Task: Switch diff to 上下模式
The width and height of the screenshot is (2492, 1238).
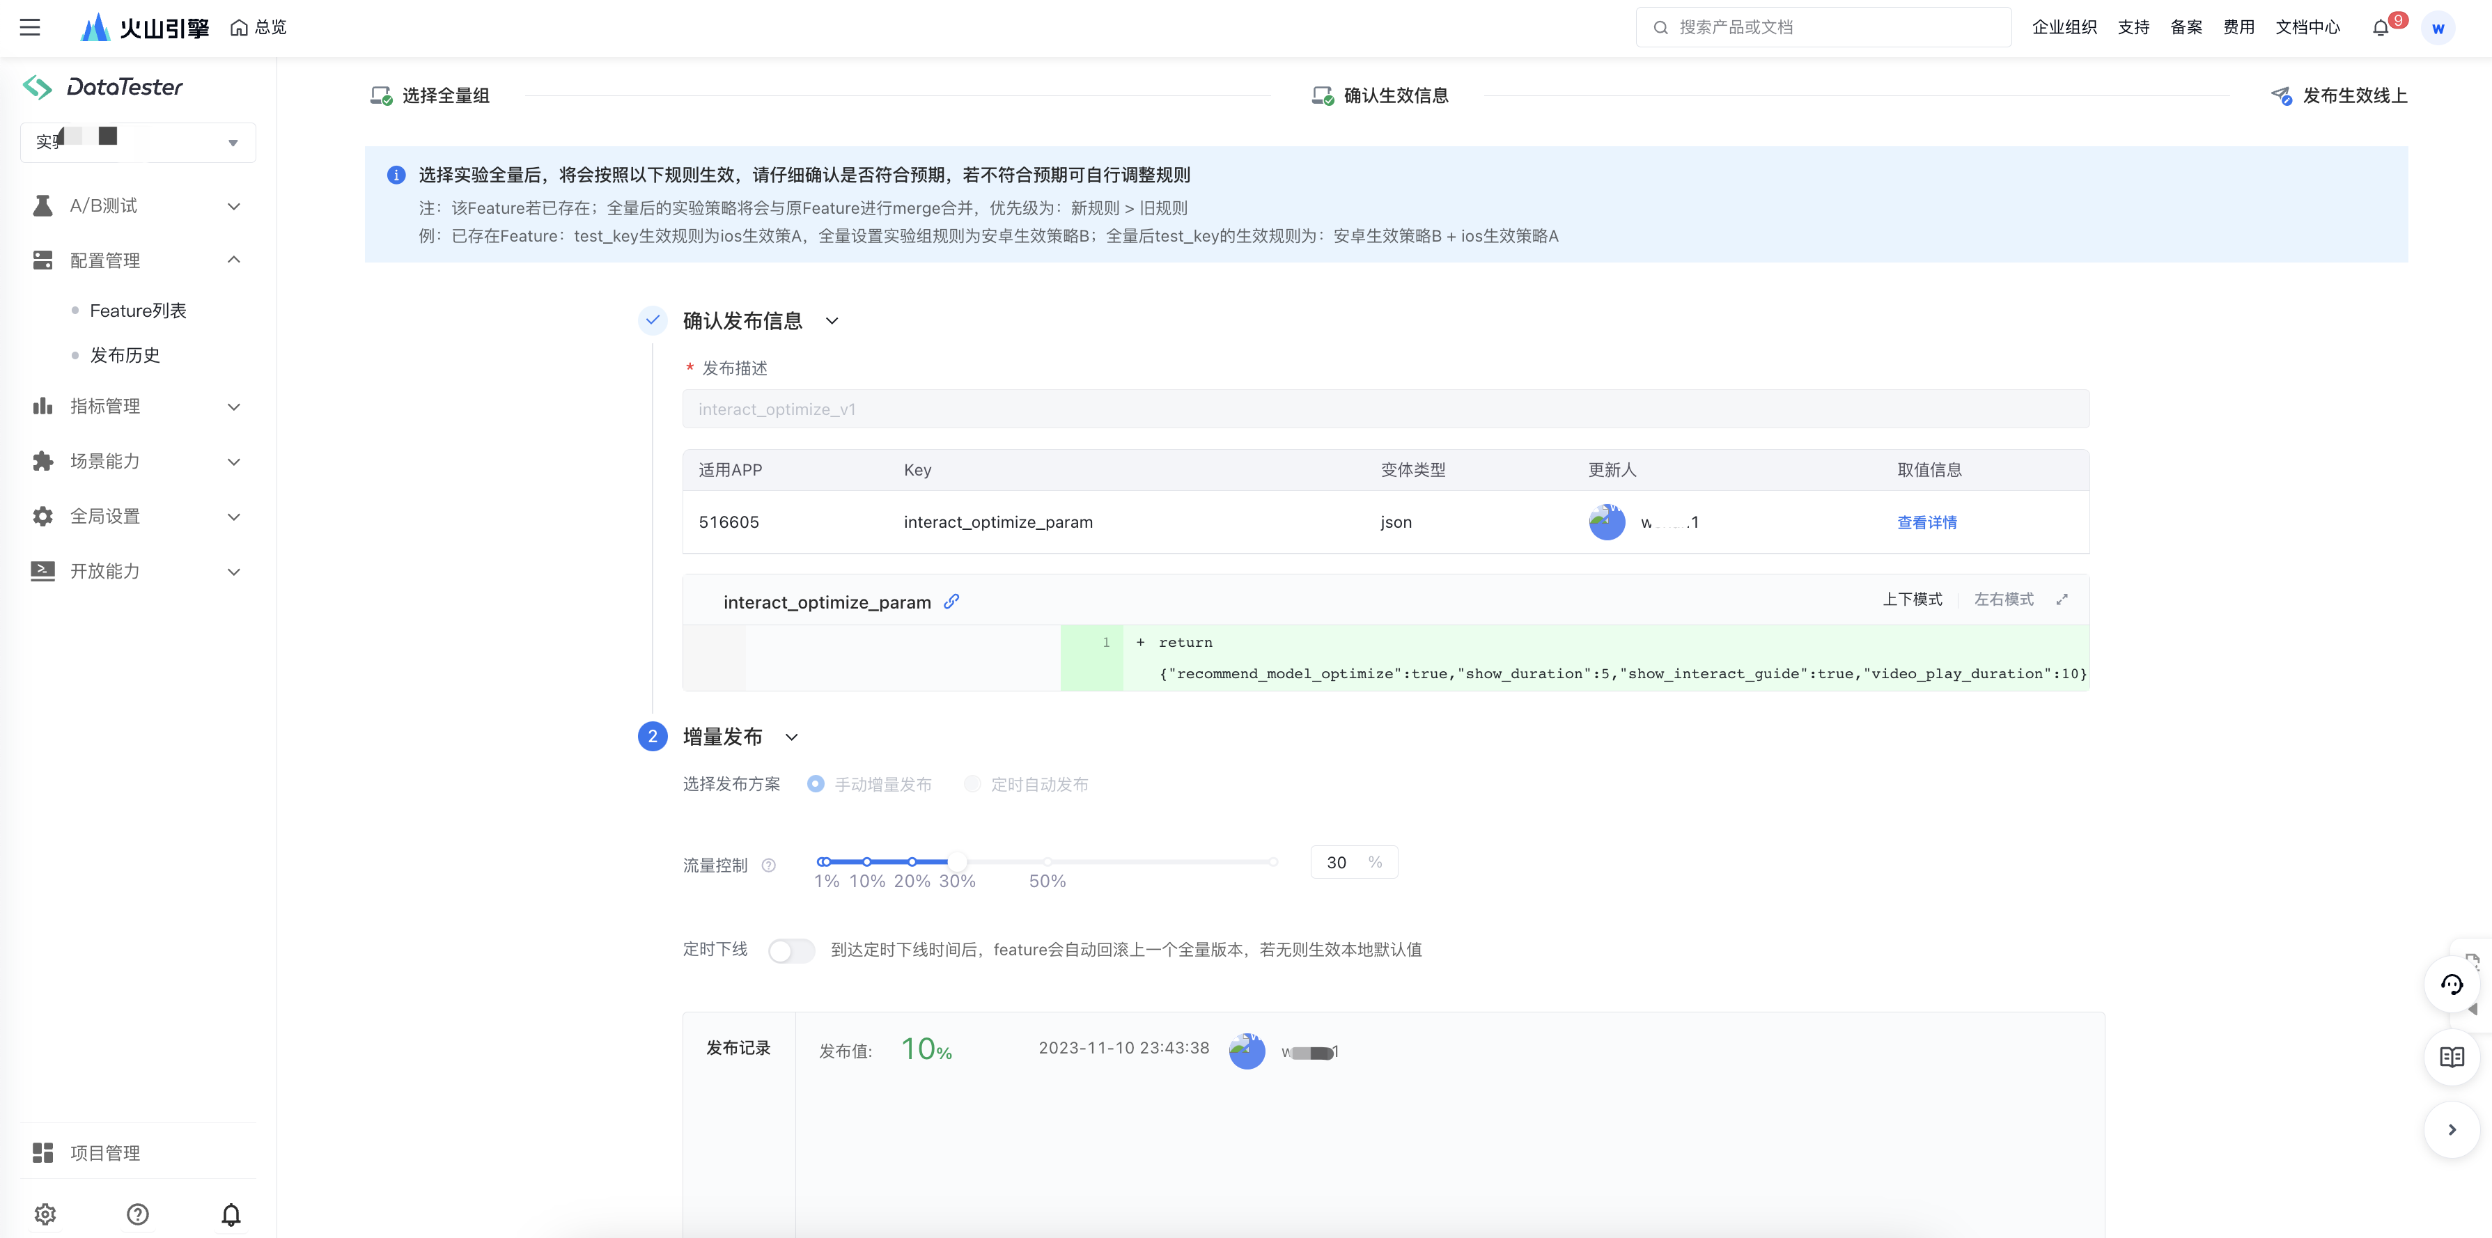Action: pos(1912,600)
